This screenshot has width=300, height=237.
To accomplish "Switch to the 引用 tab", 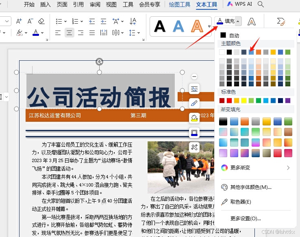I will coord(78,4).
